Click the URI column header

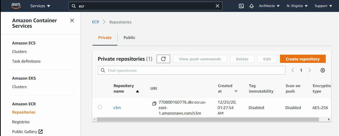tap(154, 89)
